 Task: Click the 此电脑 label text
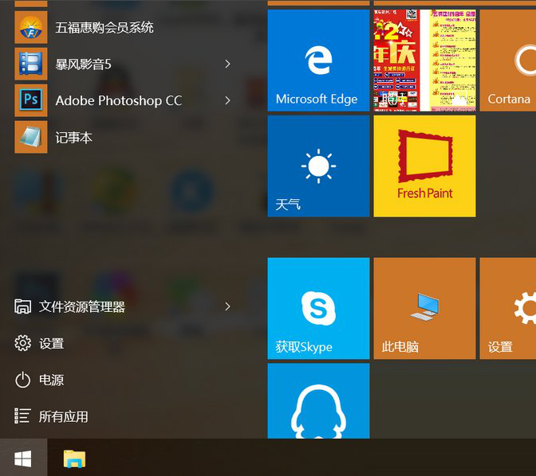point(400,347)
